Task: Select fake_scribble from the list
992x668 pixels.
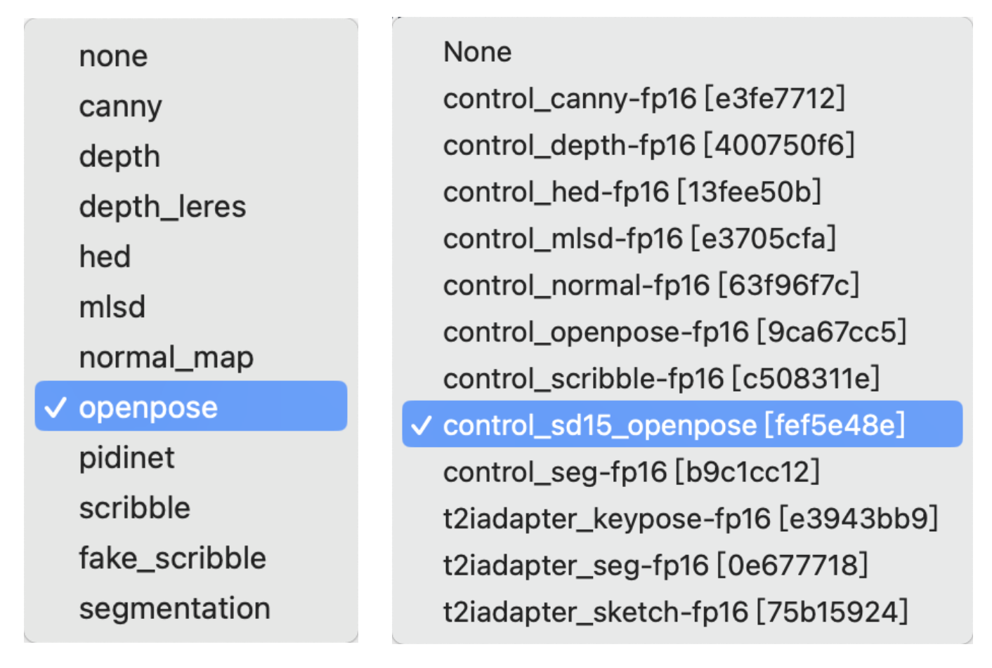Action: [x=173, y=557]
